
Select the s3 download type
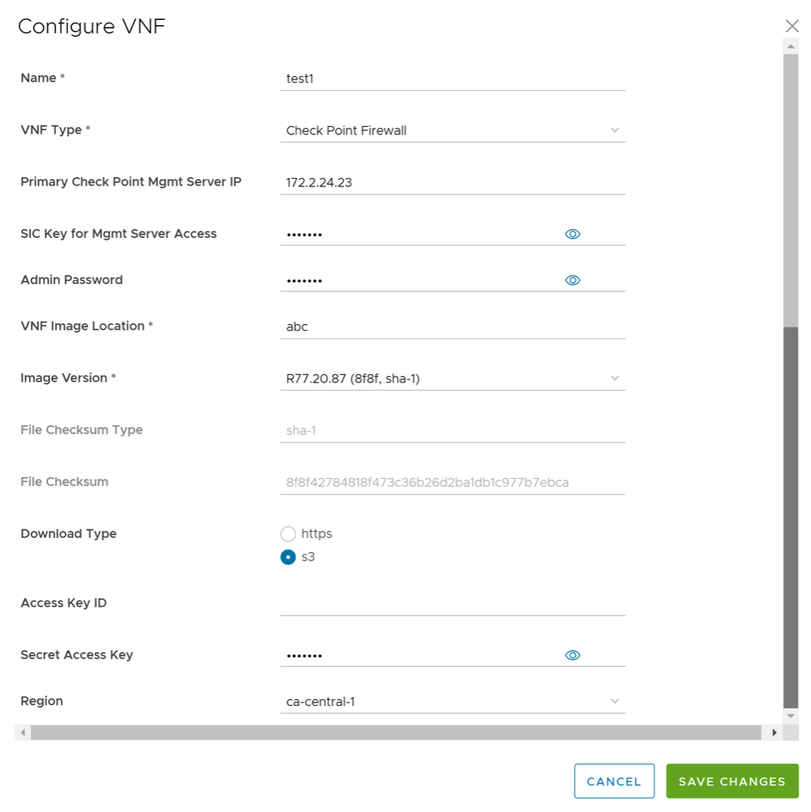pyautogui.click(x=289, y=557)
